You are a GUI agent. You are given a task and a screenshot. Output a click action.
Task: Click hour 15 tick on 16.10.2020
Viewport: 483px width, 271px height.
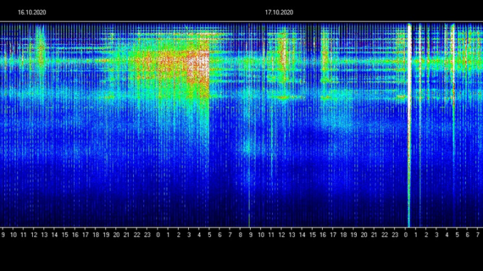tap(65, 235)
